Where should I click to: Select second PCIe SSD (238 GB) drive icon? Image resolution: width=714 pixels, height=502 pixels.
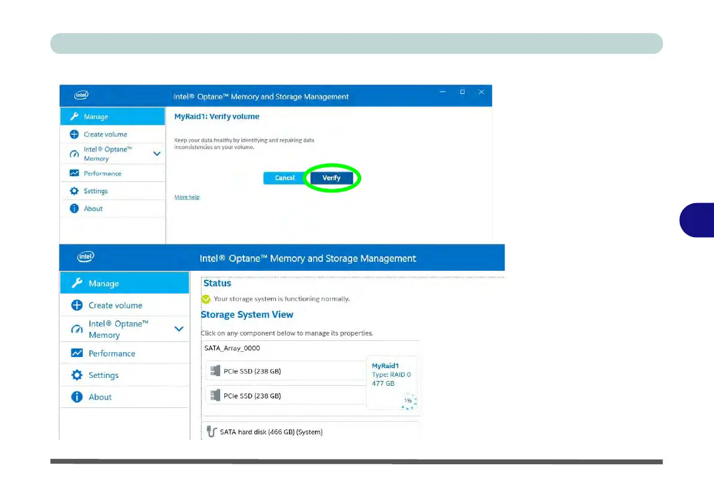click(215, 395)
